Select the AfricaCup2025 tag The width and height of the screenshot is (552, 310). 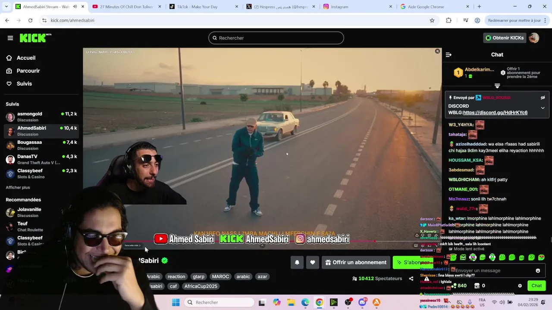[x=201, y=286]
